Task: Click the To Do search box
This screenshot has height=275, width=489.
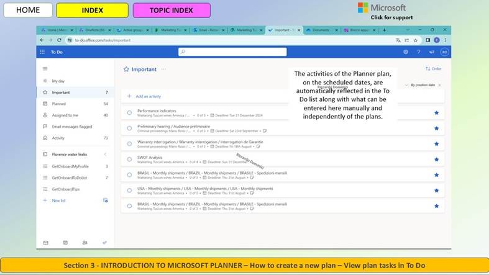Action: pyautogui.click(x=232, y=52)
